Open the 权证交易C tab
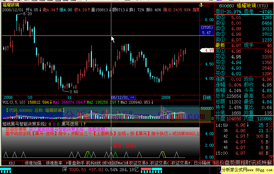The height and width of the screenshot is (174, 274). pyautogui.click(x=160, y=163)
